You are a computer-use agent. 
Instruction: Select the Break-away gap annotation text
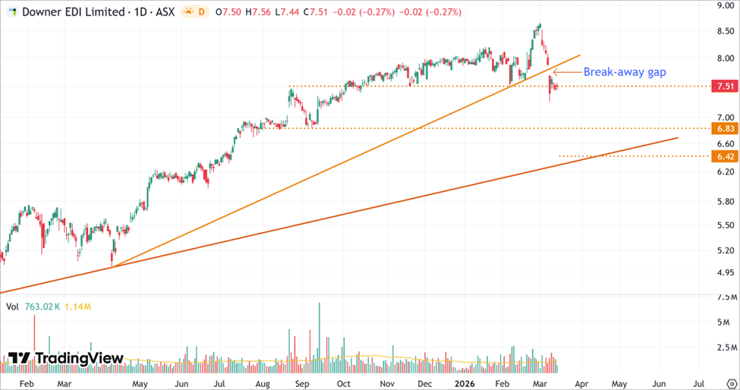(625, 72)
